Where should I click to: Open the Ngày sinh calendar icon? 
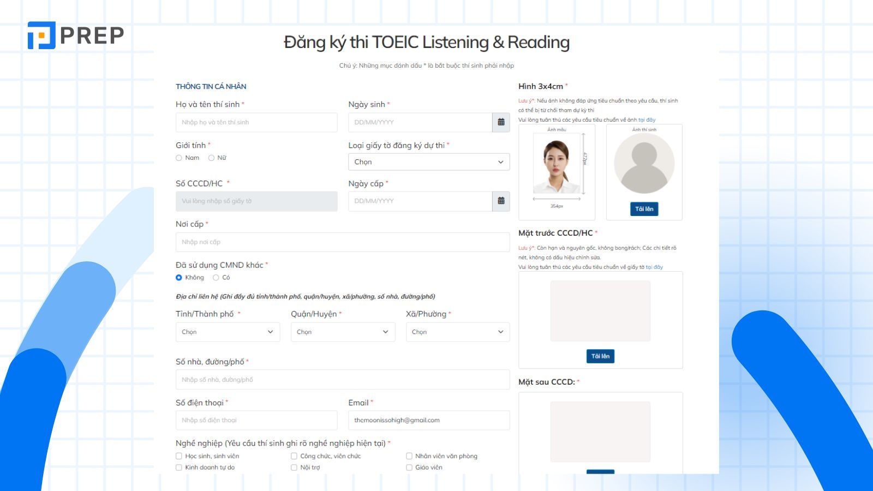click(501, 122)
